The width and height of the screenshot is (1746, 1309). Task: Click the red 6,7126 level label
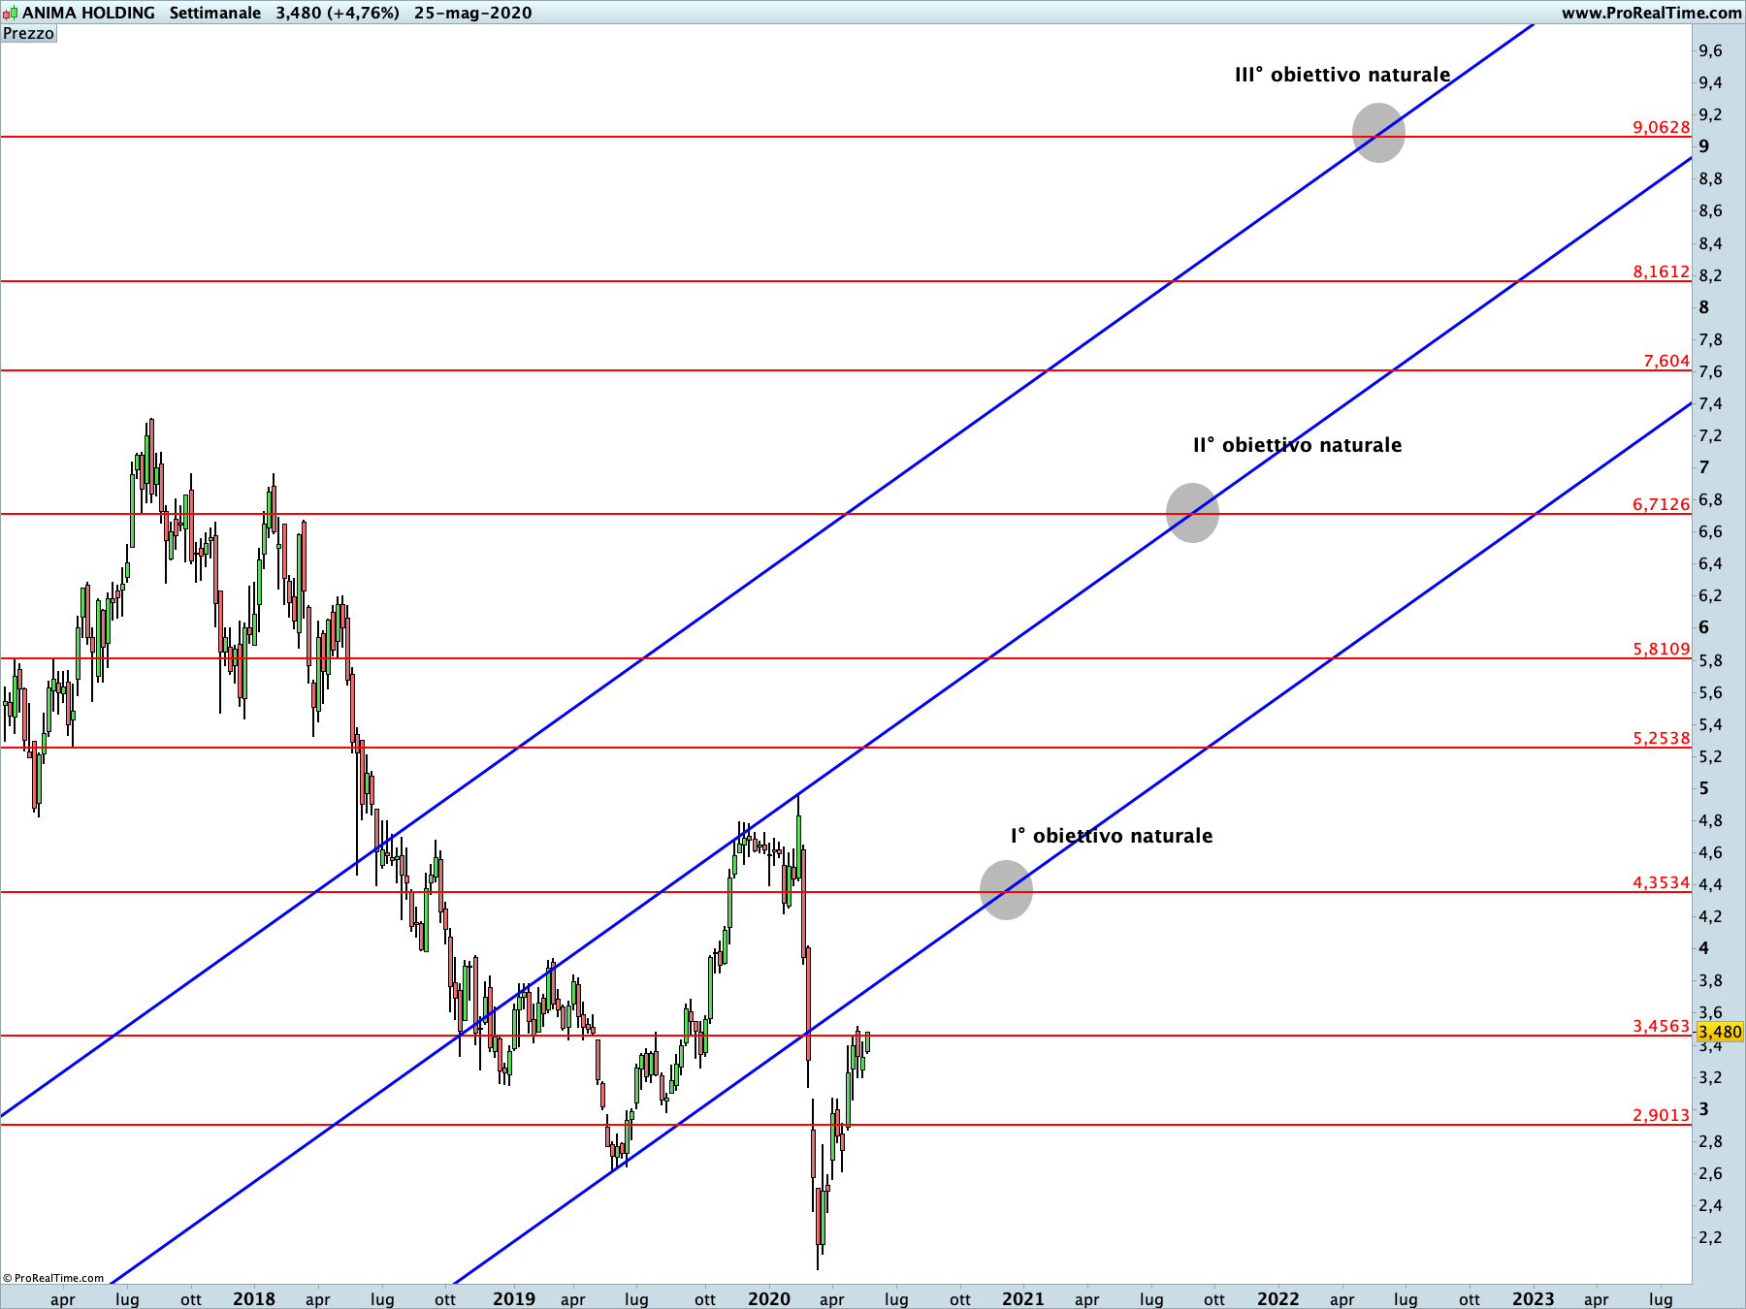pos(1661,504)
